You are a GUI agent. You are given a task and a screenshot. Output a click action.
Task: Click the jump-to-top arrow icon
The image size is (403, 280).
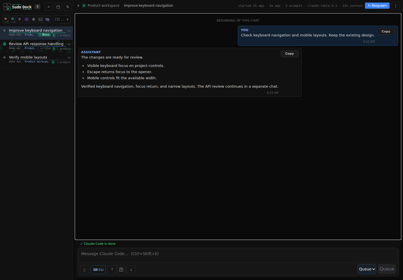coord(112,270)
